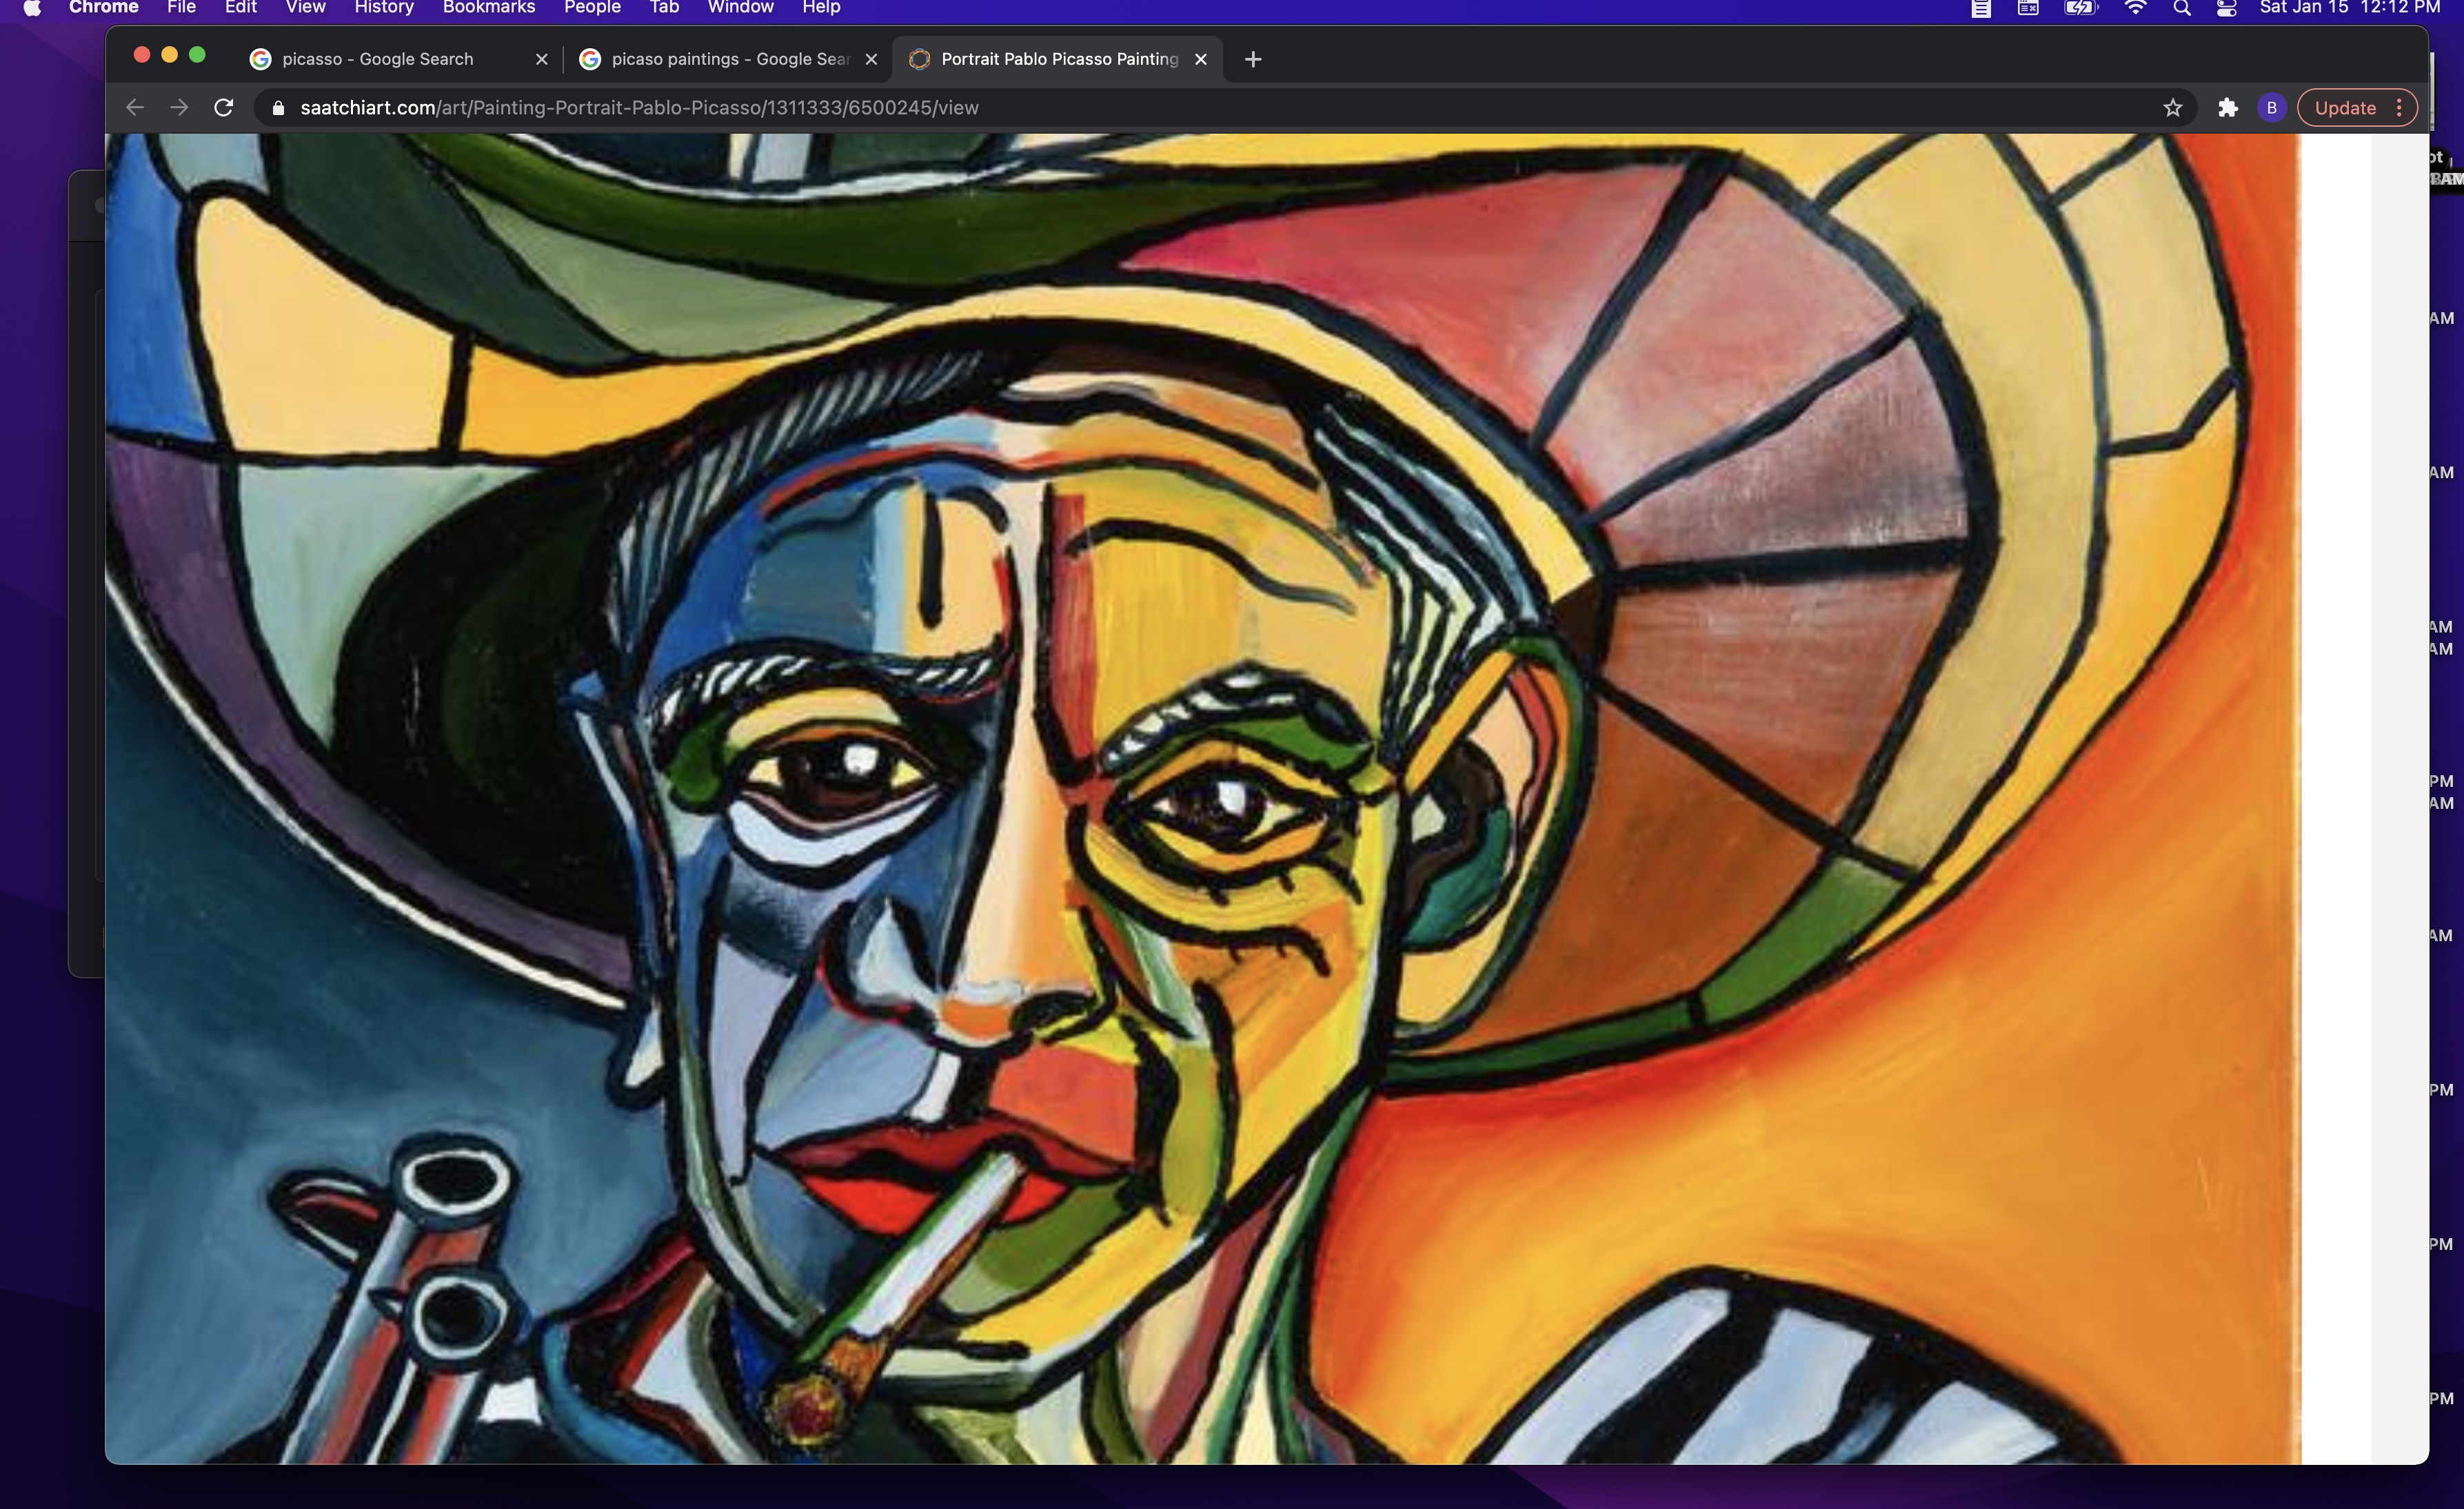Close the Portrait Pablo Picasso Painting tab
This screenshot has height=1509, width=2464.
click(1200, 59)
